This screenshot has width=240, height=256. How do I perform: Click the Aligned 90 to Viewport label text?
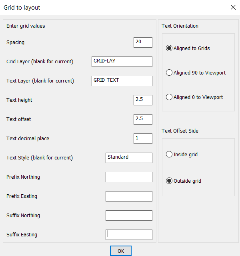click(200, 73)
